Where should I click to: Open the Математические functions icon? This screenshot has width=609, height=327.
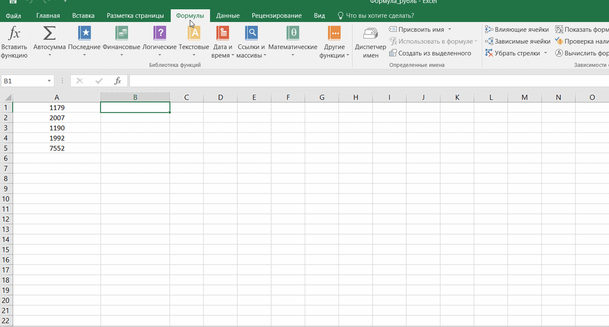pos(293,34)
